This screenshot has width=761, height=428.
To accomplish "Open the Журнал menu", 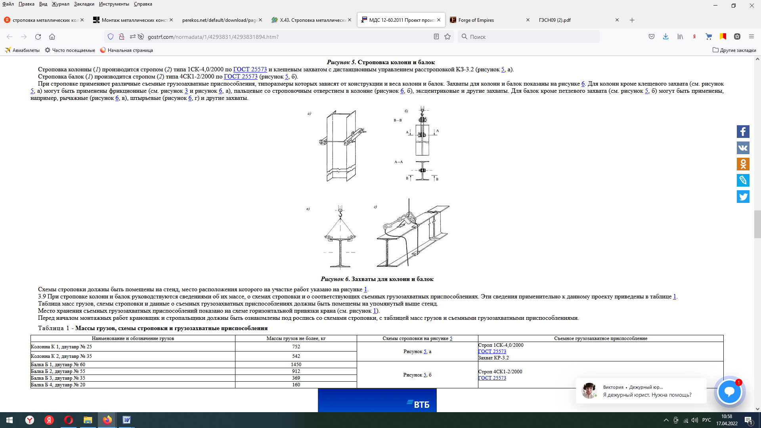I will 60,4.
